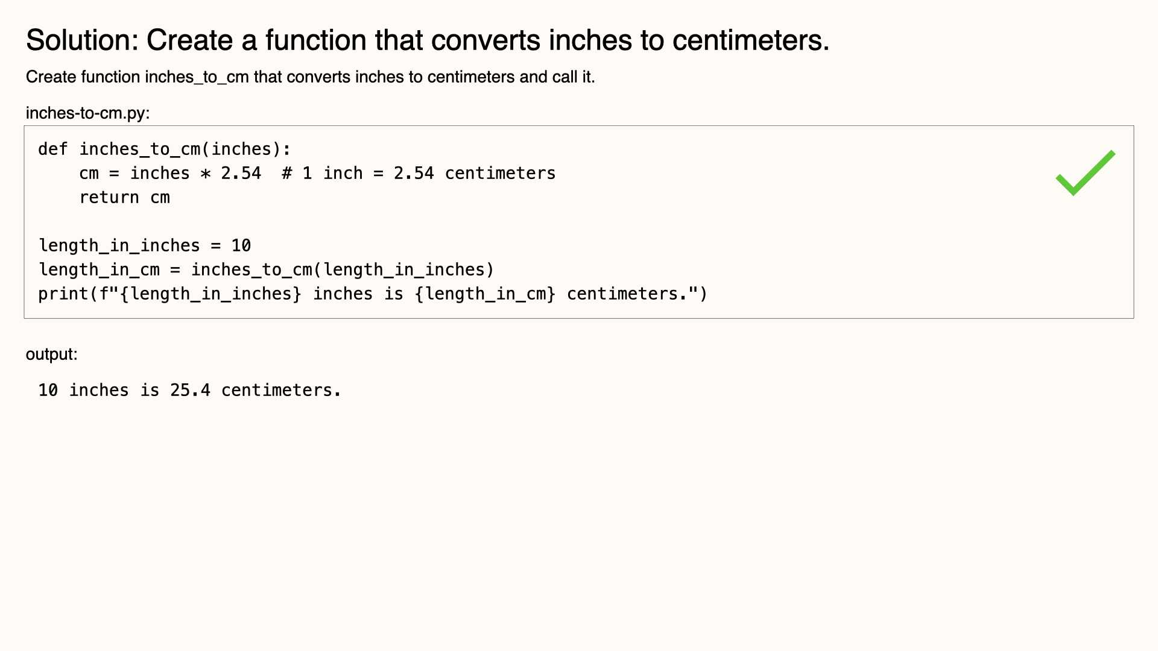Click the value 10 in assignment
Viewport: 1158px width, 651px height.
tap(241, 246)
